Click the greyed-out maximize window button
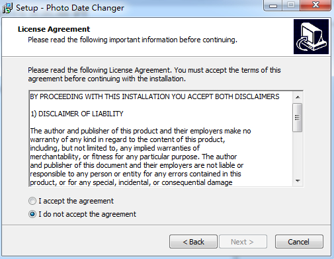Image resolution: width=334 pixels, height=259 pixels. tap(291, 5)
